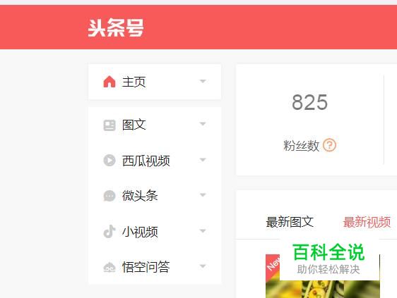Click the 头条号 logo in header

coord(116,27)
